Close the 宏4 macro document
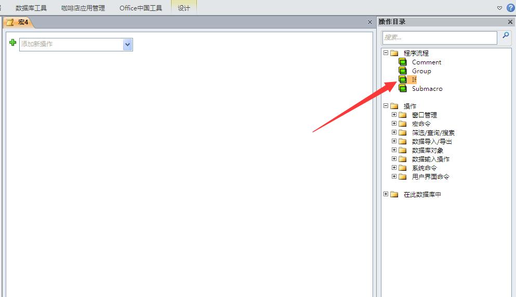Image resolution: width=516 pixels, height=297 pixels. 370,22
